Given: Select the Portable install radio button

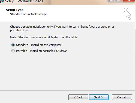Looking at the screenshot, I should tap(13, 51).
